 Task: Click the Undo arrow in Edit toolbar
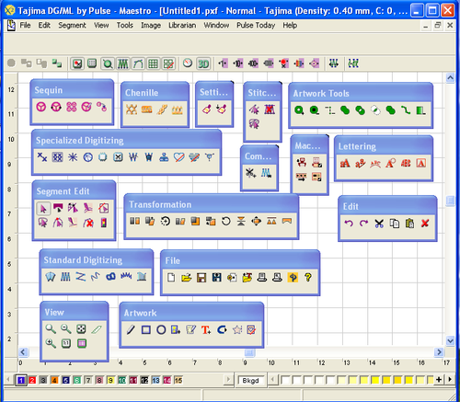[x=349, y=224]
